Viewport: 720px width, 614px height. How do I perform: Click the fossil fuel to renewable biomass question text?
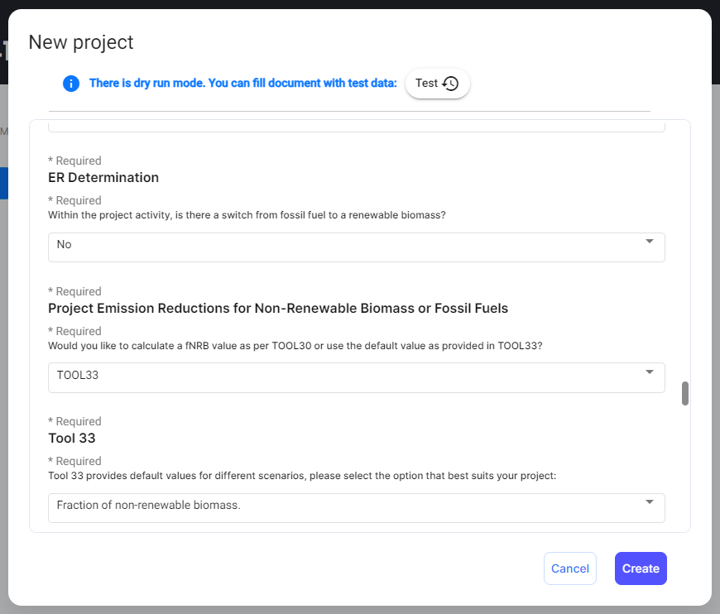[x=247, y=215]
